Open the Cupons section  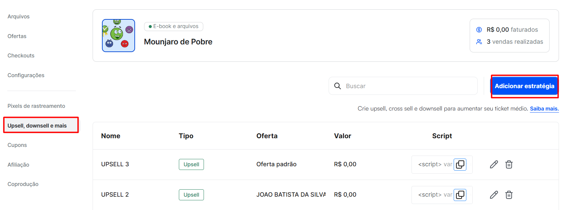click(17, 145)
